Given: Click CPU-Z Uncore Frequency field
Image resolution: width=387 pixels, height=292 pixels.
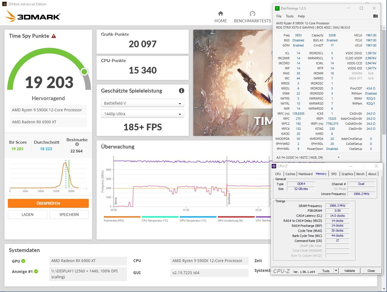Looking at the screenshot, I should point(361,194).
